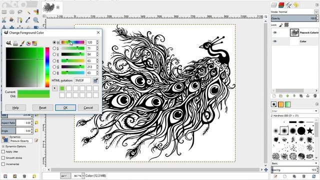Click on the Hue gradient slider
The height and width of the screenshot is (180, 320).
coord(73,42)
